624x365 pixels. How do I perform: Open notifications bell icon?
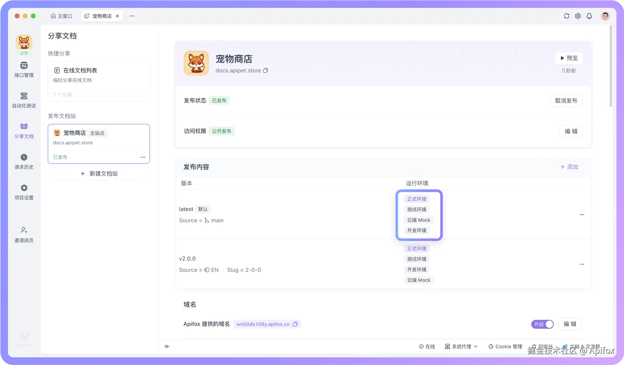tap(589, 16)
